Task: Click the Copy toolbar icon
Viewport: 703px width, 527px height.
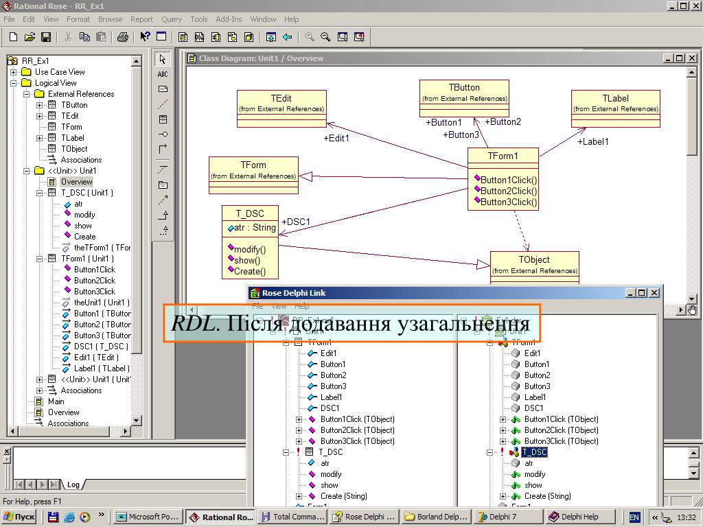Action: point(84,37)
